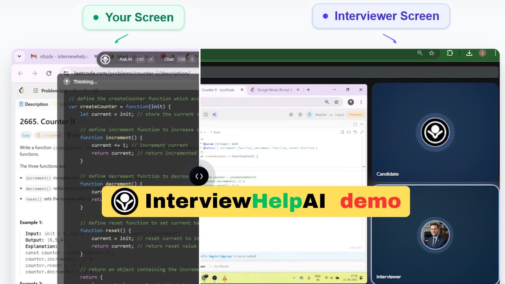Click the zoom magnifier in shared browser address bar
Image resolution: width=505 pixels, height=284 pixels.
[x=327, y=102]
